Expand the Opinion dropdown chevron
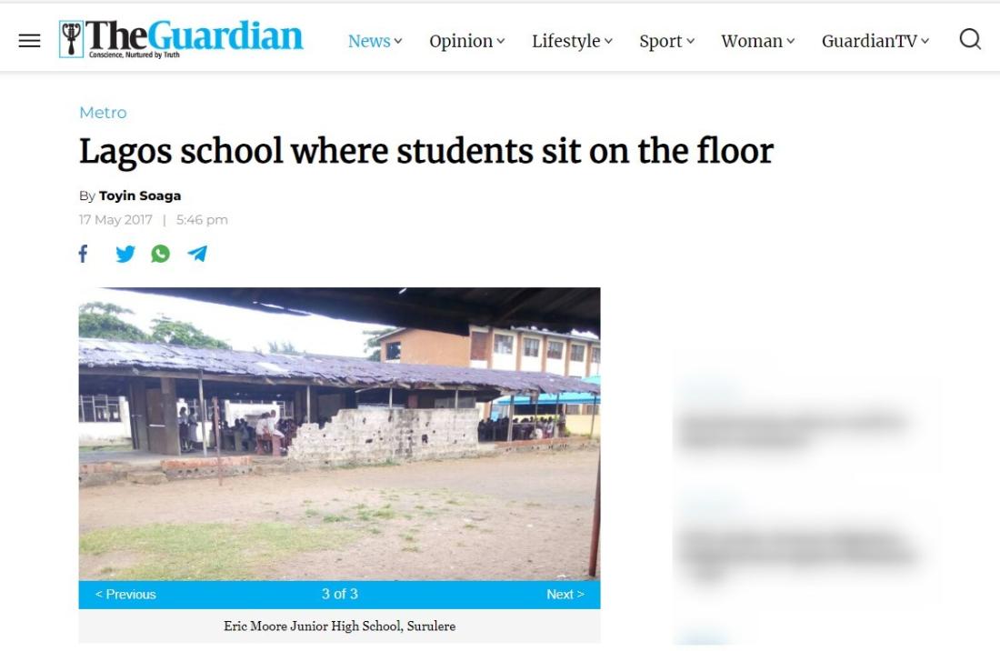Viewport: 1000px width, 651px height. [501, 41]
